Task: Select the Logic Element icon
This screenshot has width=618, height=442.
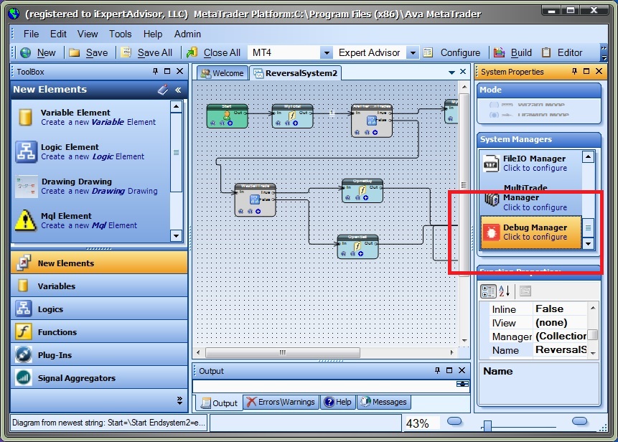Action: point(26,151)
